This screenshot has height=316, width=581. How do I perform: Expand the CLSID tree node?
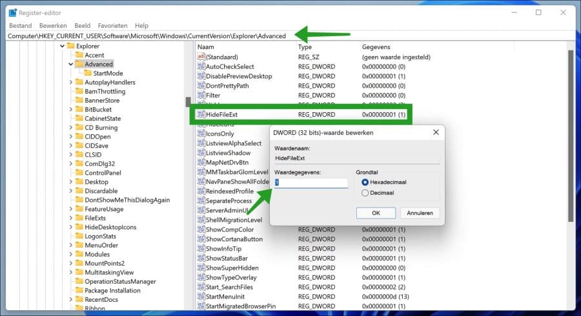(x=71, y=155)
